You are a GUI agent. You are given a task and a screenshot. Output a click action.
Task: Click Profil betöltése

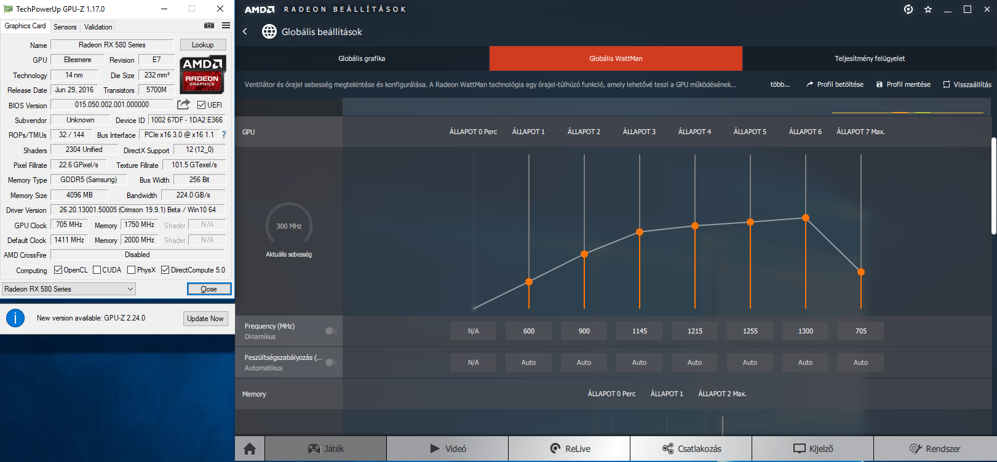click(x=835, y=84)
